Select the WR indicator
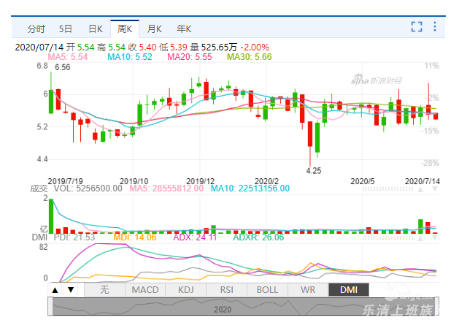This screenshot has height=320, width=451. (308, 290)
